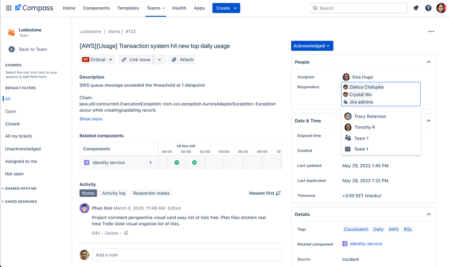The height and width of the screenshot is (267, 449).
Task: Click the Attach paperclip button
Action: 182,60
